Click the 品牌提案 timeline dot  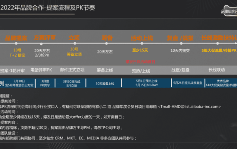tap(16, 43)
